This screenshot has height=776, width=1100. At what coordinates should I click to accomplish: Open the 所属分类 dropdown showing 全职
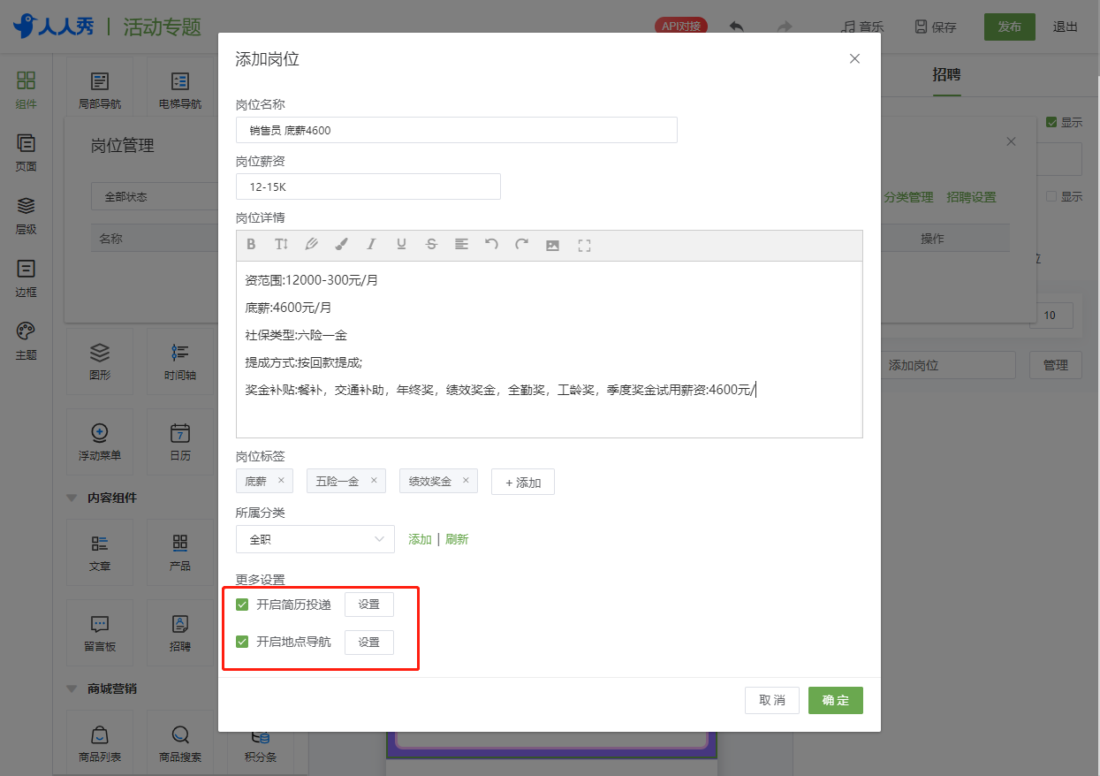[315, 539]
